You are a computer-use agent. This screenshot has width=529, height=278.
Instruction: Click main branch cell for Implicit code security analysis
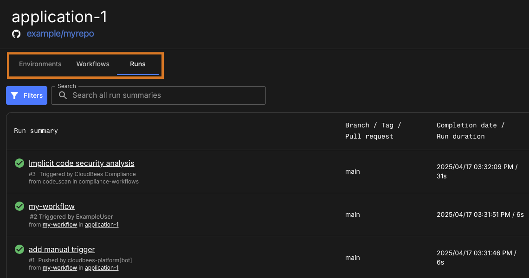pos(353,171)
